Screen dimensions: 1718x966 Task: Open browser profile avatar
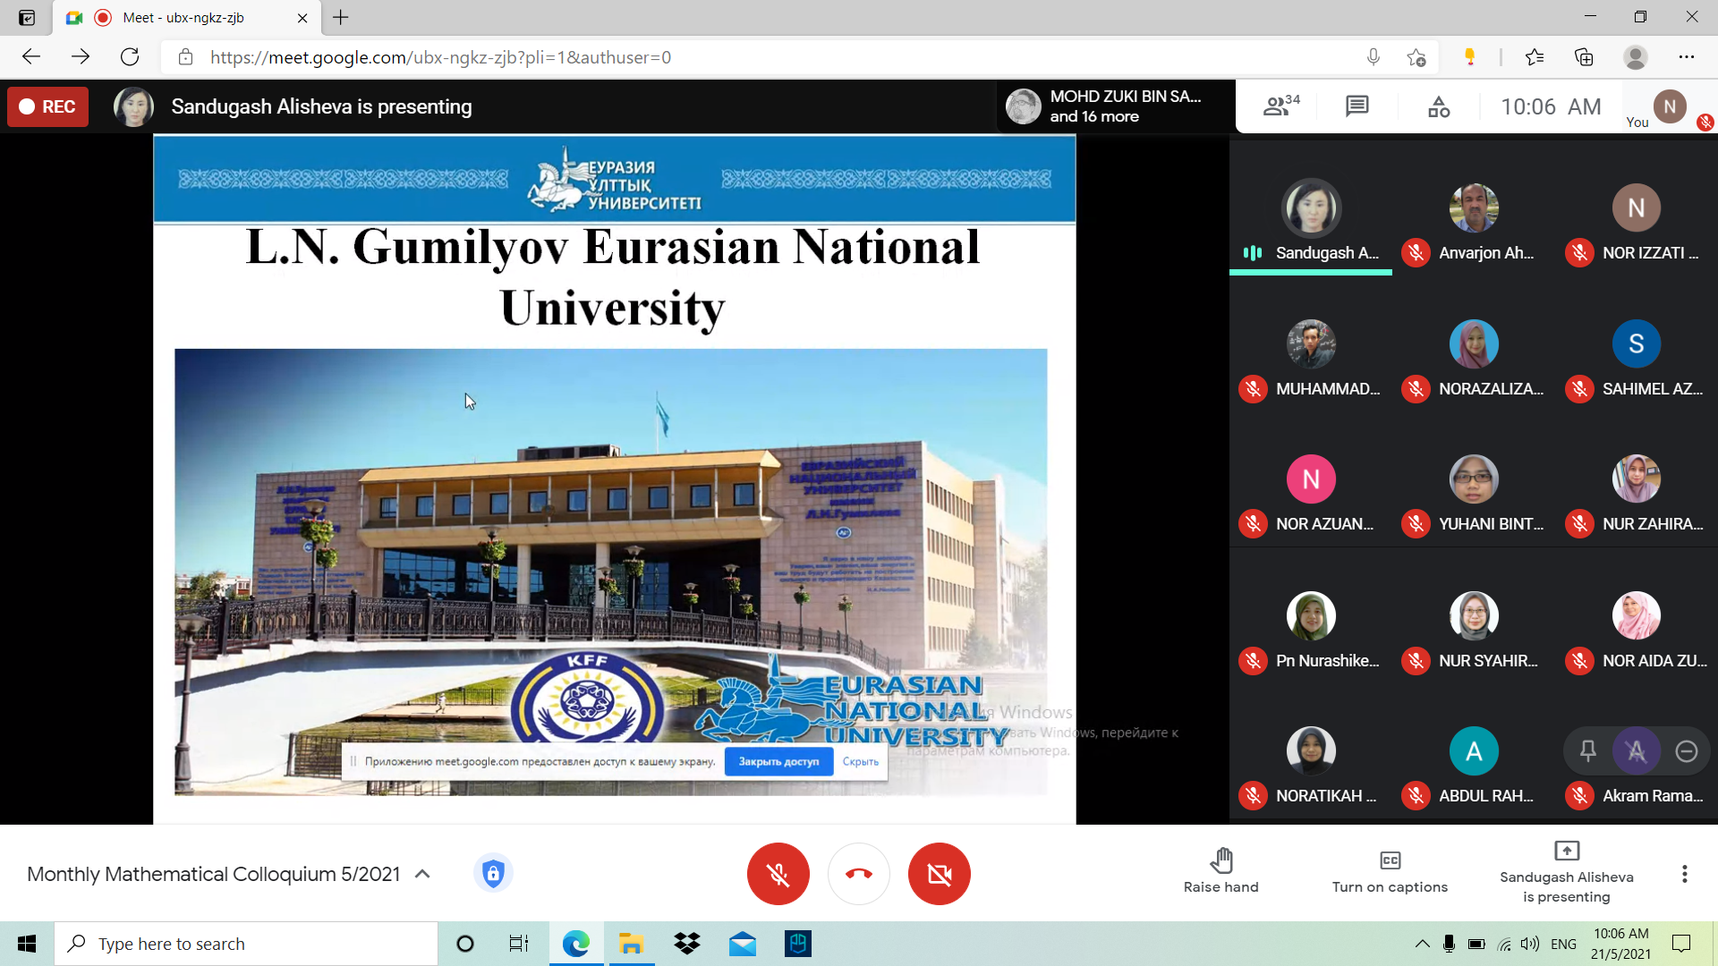[x=1635, y=57]
